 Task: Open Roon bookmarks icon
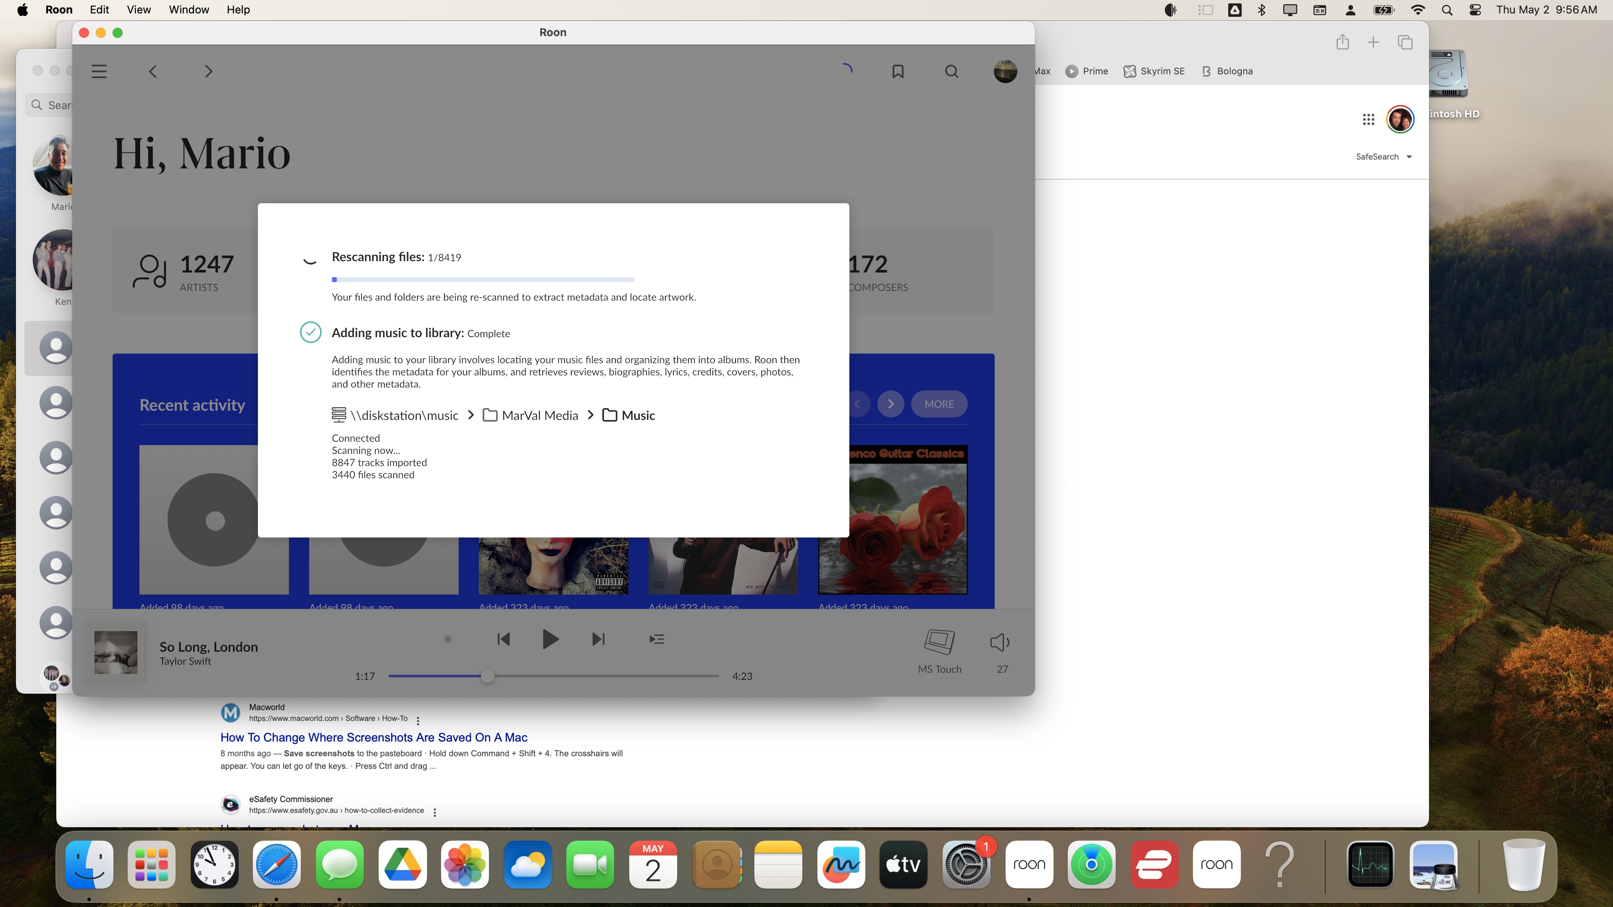898,71
